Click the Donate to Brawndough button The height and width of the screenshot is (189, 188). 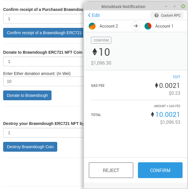[x=27, y=95]
